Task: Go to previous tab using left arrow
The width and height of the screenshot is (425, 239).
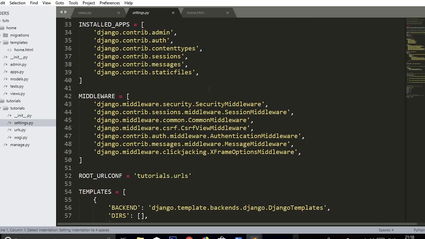Action: pyautogui.click(x=61, y=12)
